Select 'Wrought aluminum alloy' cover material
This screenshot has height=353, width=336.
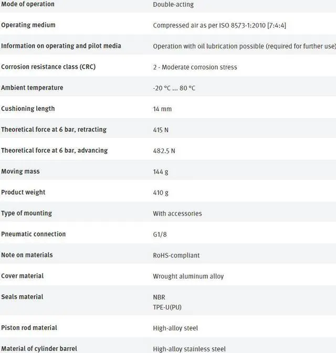(188, 276)
